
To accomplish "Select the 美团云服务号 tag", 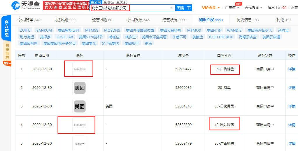I will tap(170, 30).
